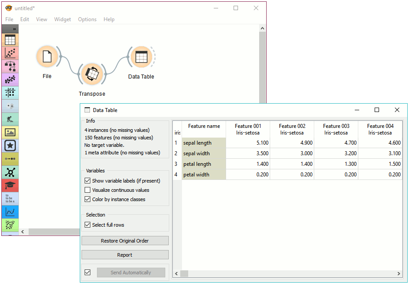
Task: Open the Widget menu
Action: tap(62, 19)
